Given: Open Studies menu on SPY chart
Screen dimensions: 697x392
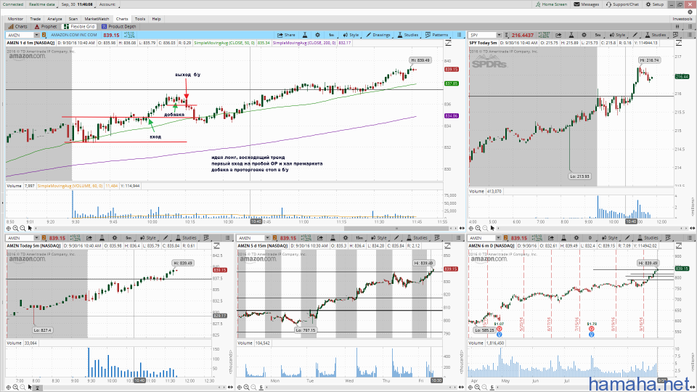Looking at the screenshot, I should (655, 35).
